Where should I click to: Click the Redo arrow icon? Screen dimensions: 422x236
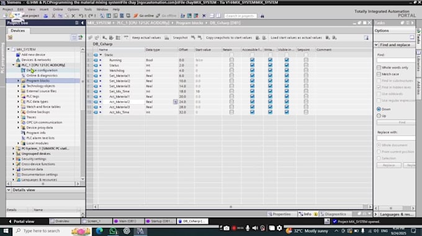pyautogui.click(x=91, y=16)
